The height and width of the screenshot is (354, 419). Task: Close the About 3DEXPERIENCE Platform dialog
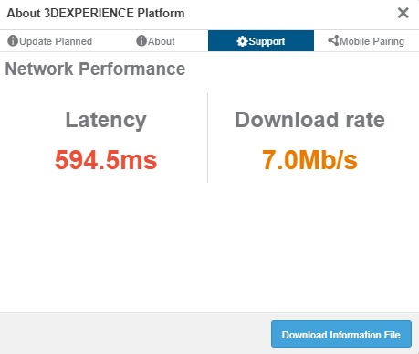click(403, 13)
